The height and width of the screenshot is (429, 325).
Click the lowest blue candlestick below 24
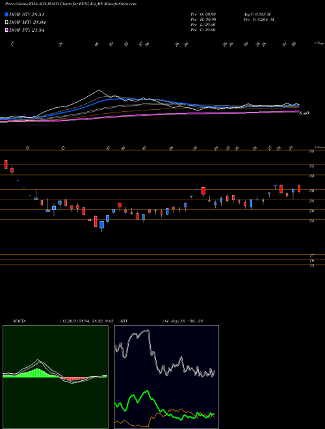[102, 225]
